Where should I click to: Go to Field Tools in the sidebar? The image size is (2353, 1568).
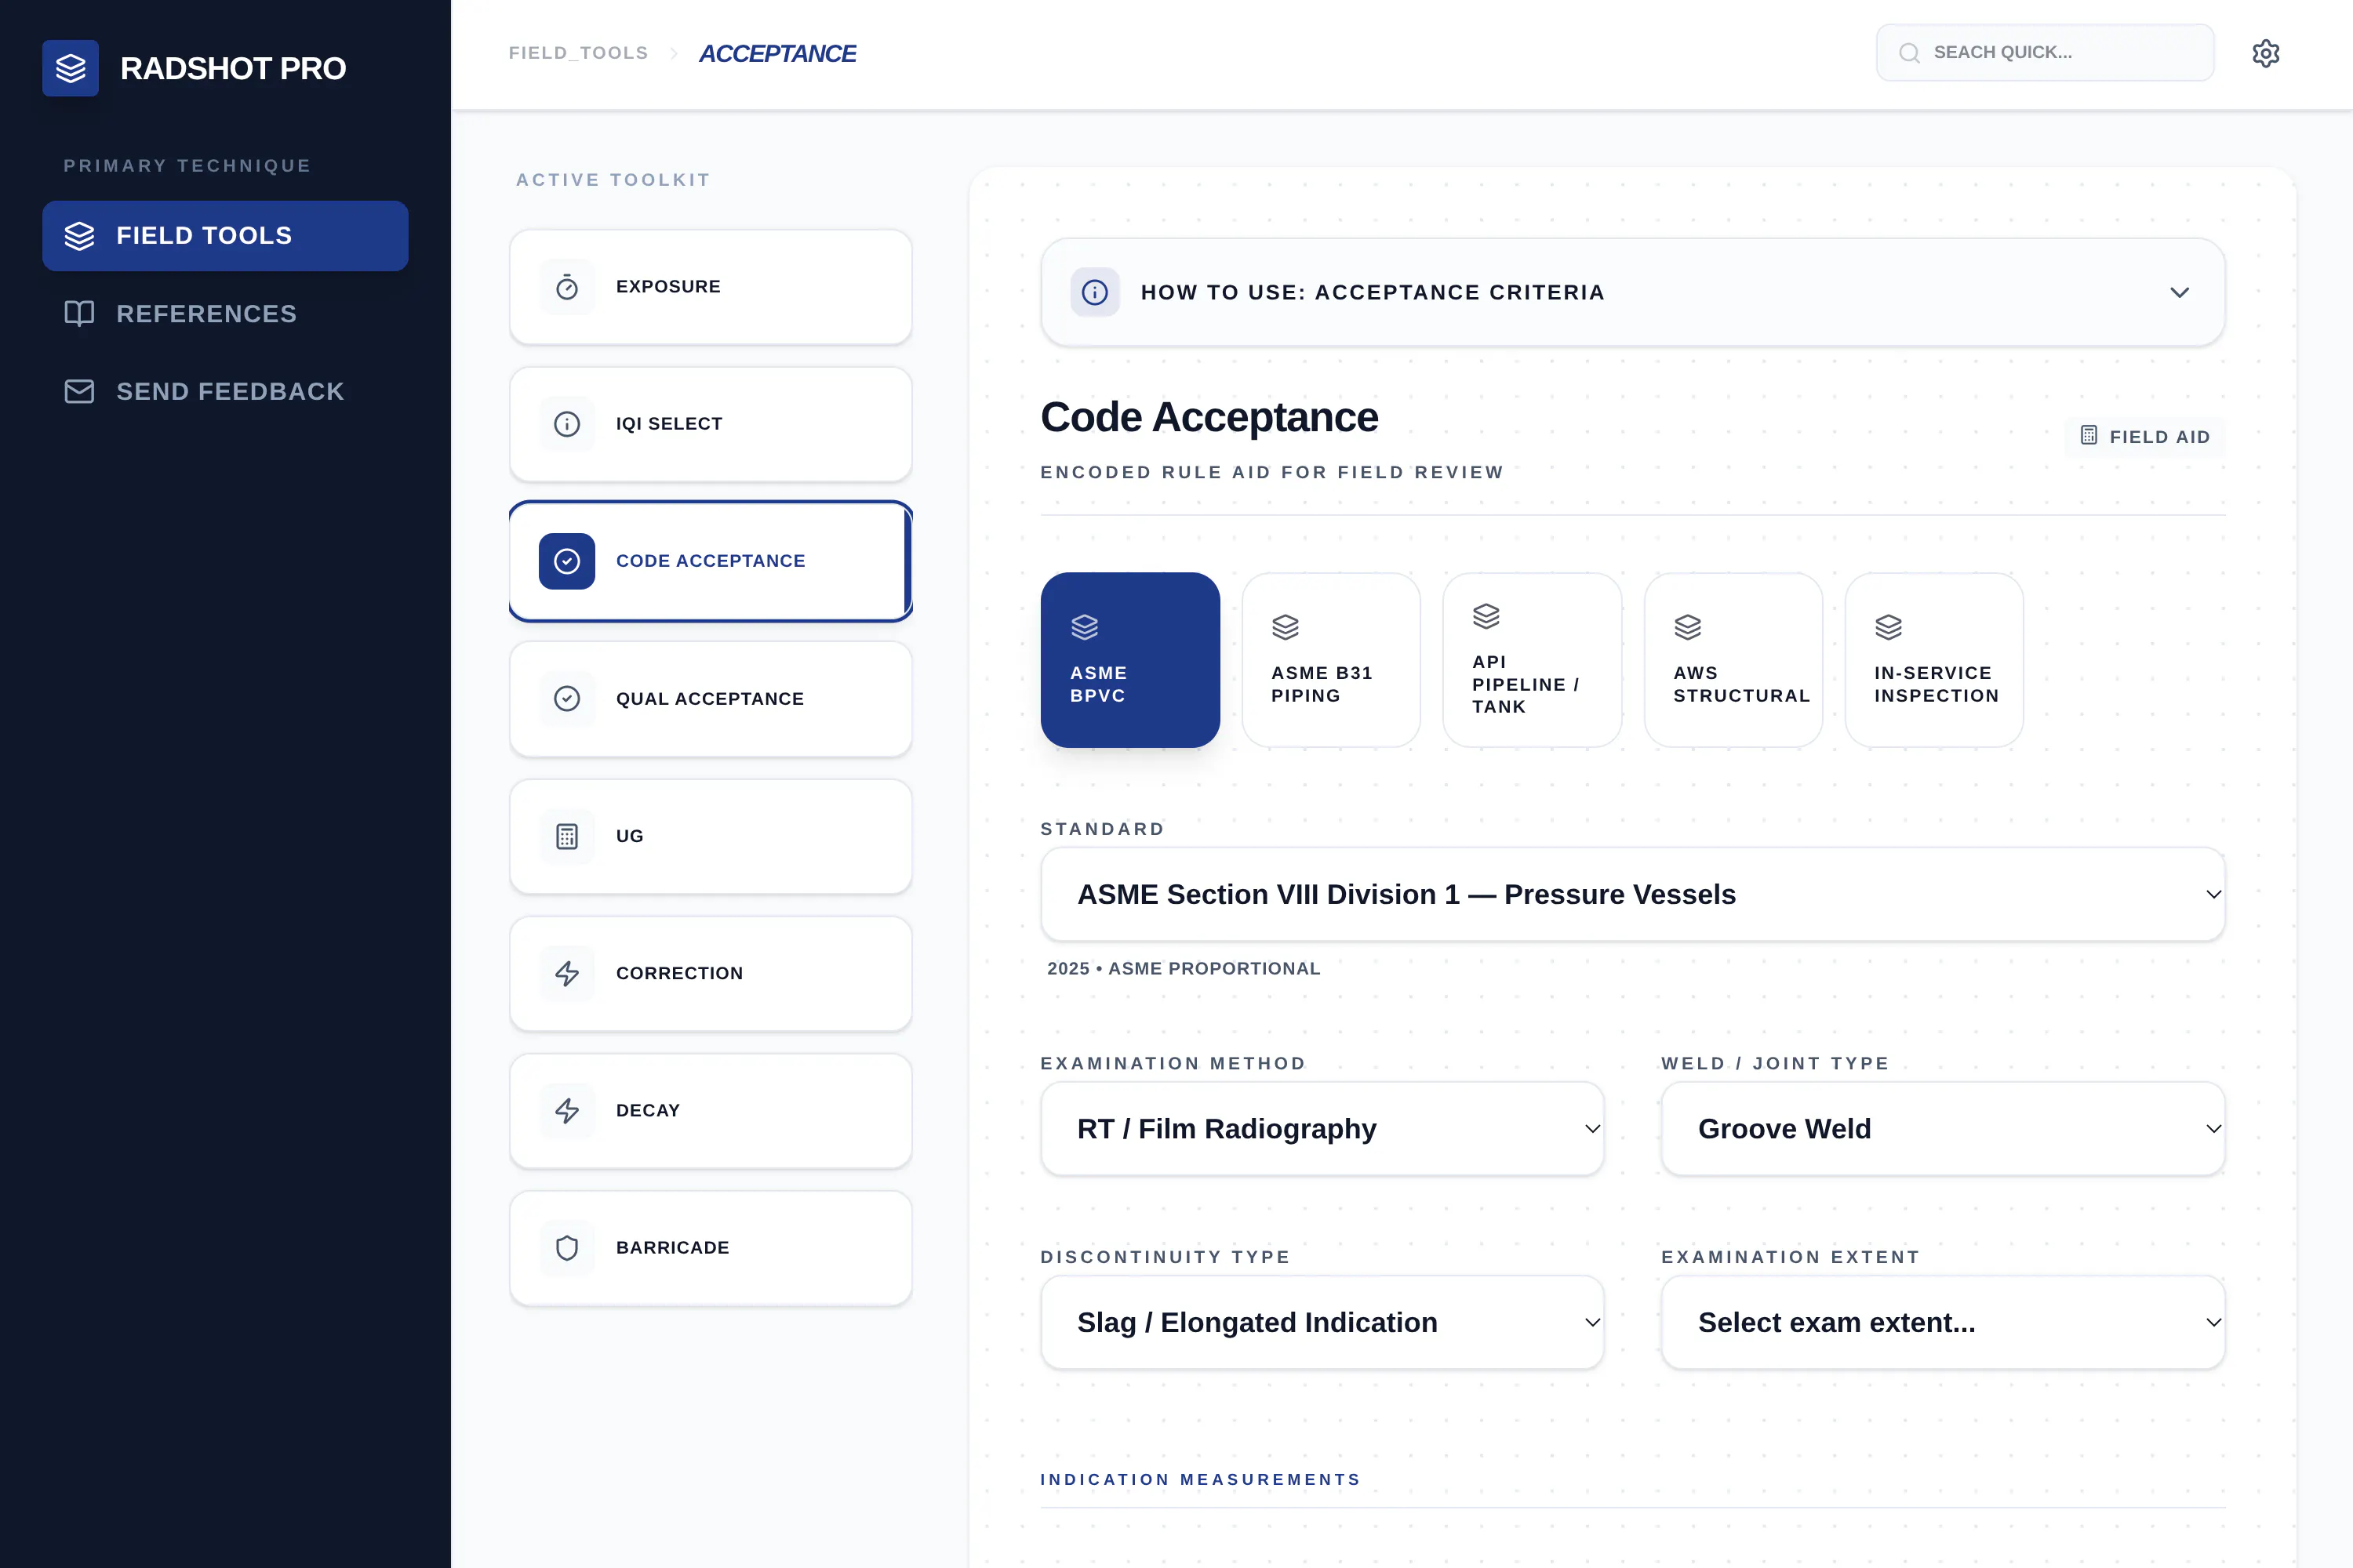coord(225,236)
